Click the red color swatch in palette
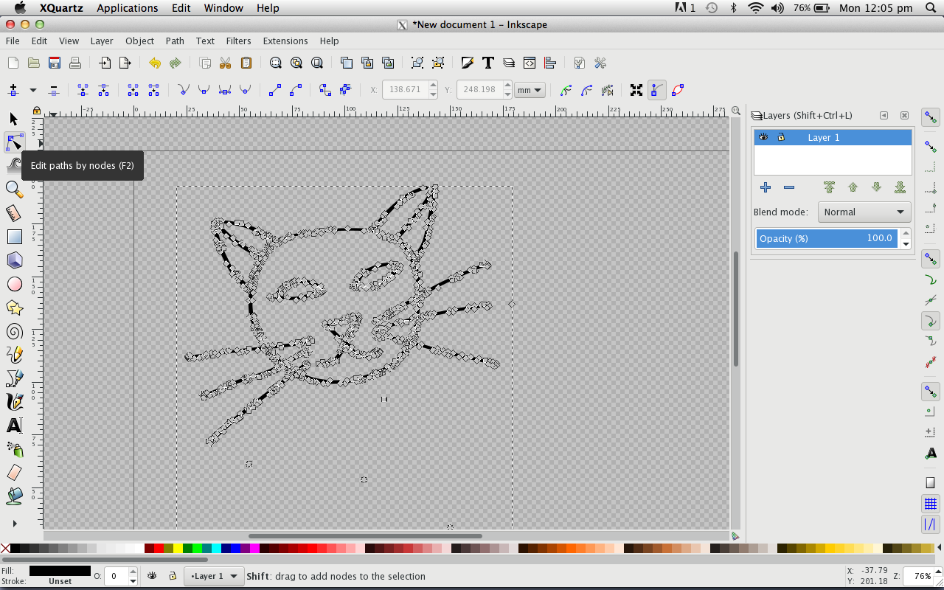Image resolution: width=944 pixels, height=590 pixels. point(159,548)
